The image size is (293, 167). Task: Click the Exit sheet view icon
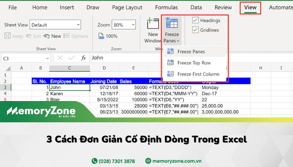[x=28, y=36]
